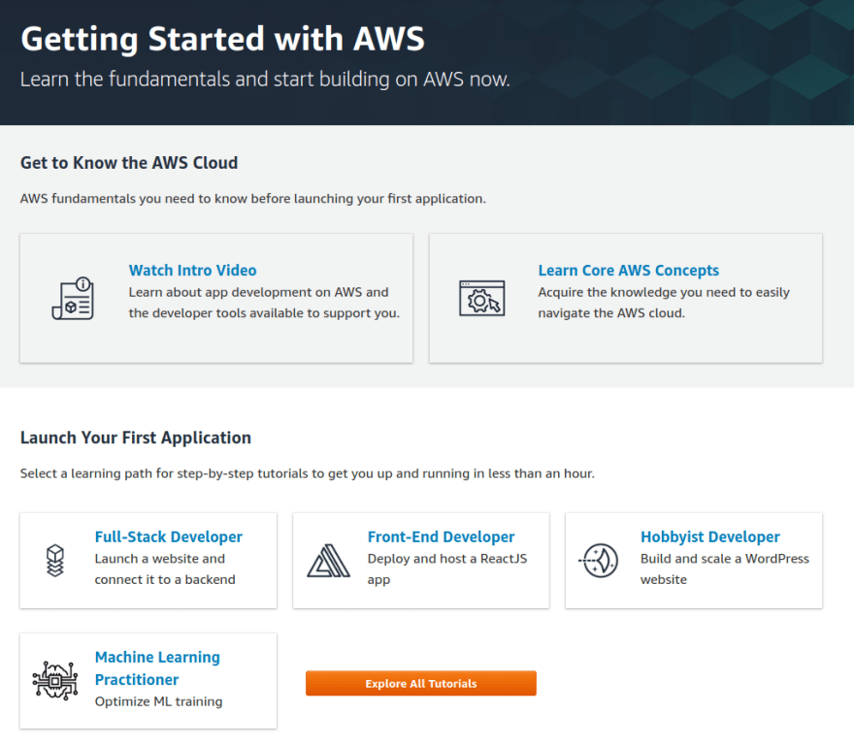The height and width of the screenshot is (746, 854).
Task: Click the brain chip Machine Learning icon
Action: pyautogui.click(x=55, y=681)
